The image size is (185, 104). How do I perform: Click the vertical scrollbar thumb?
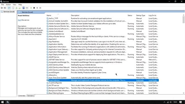(x=184, y=20)
